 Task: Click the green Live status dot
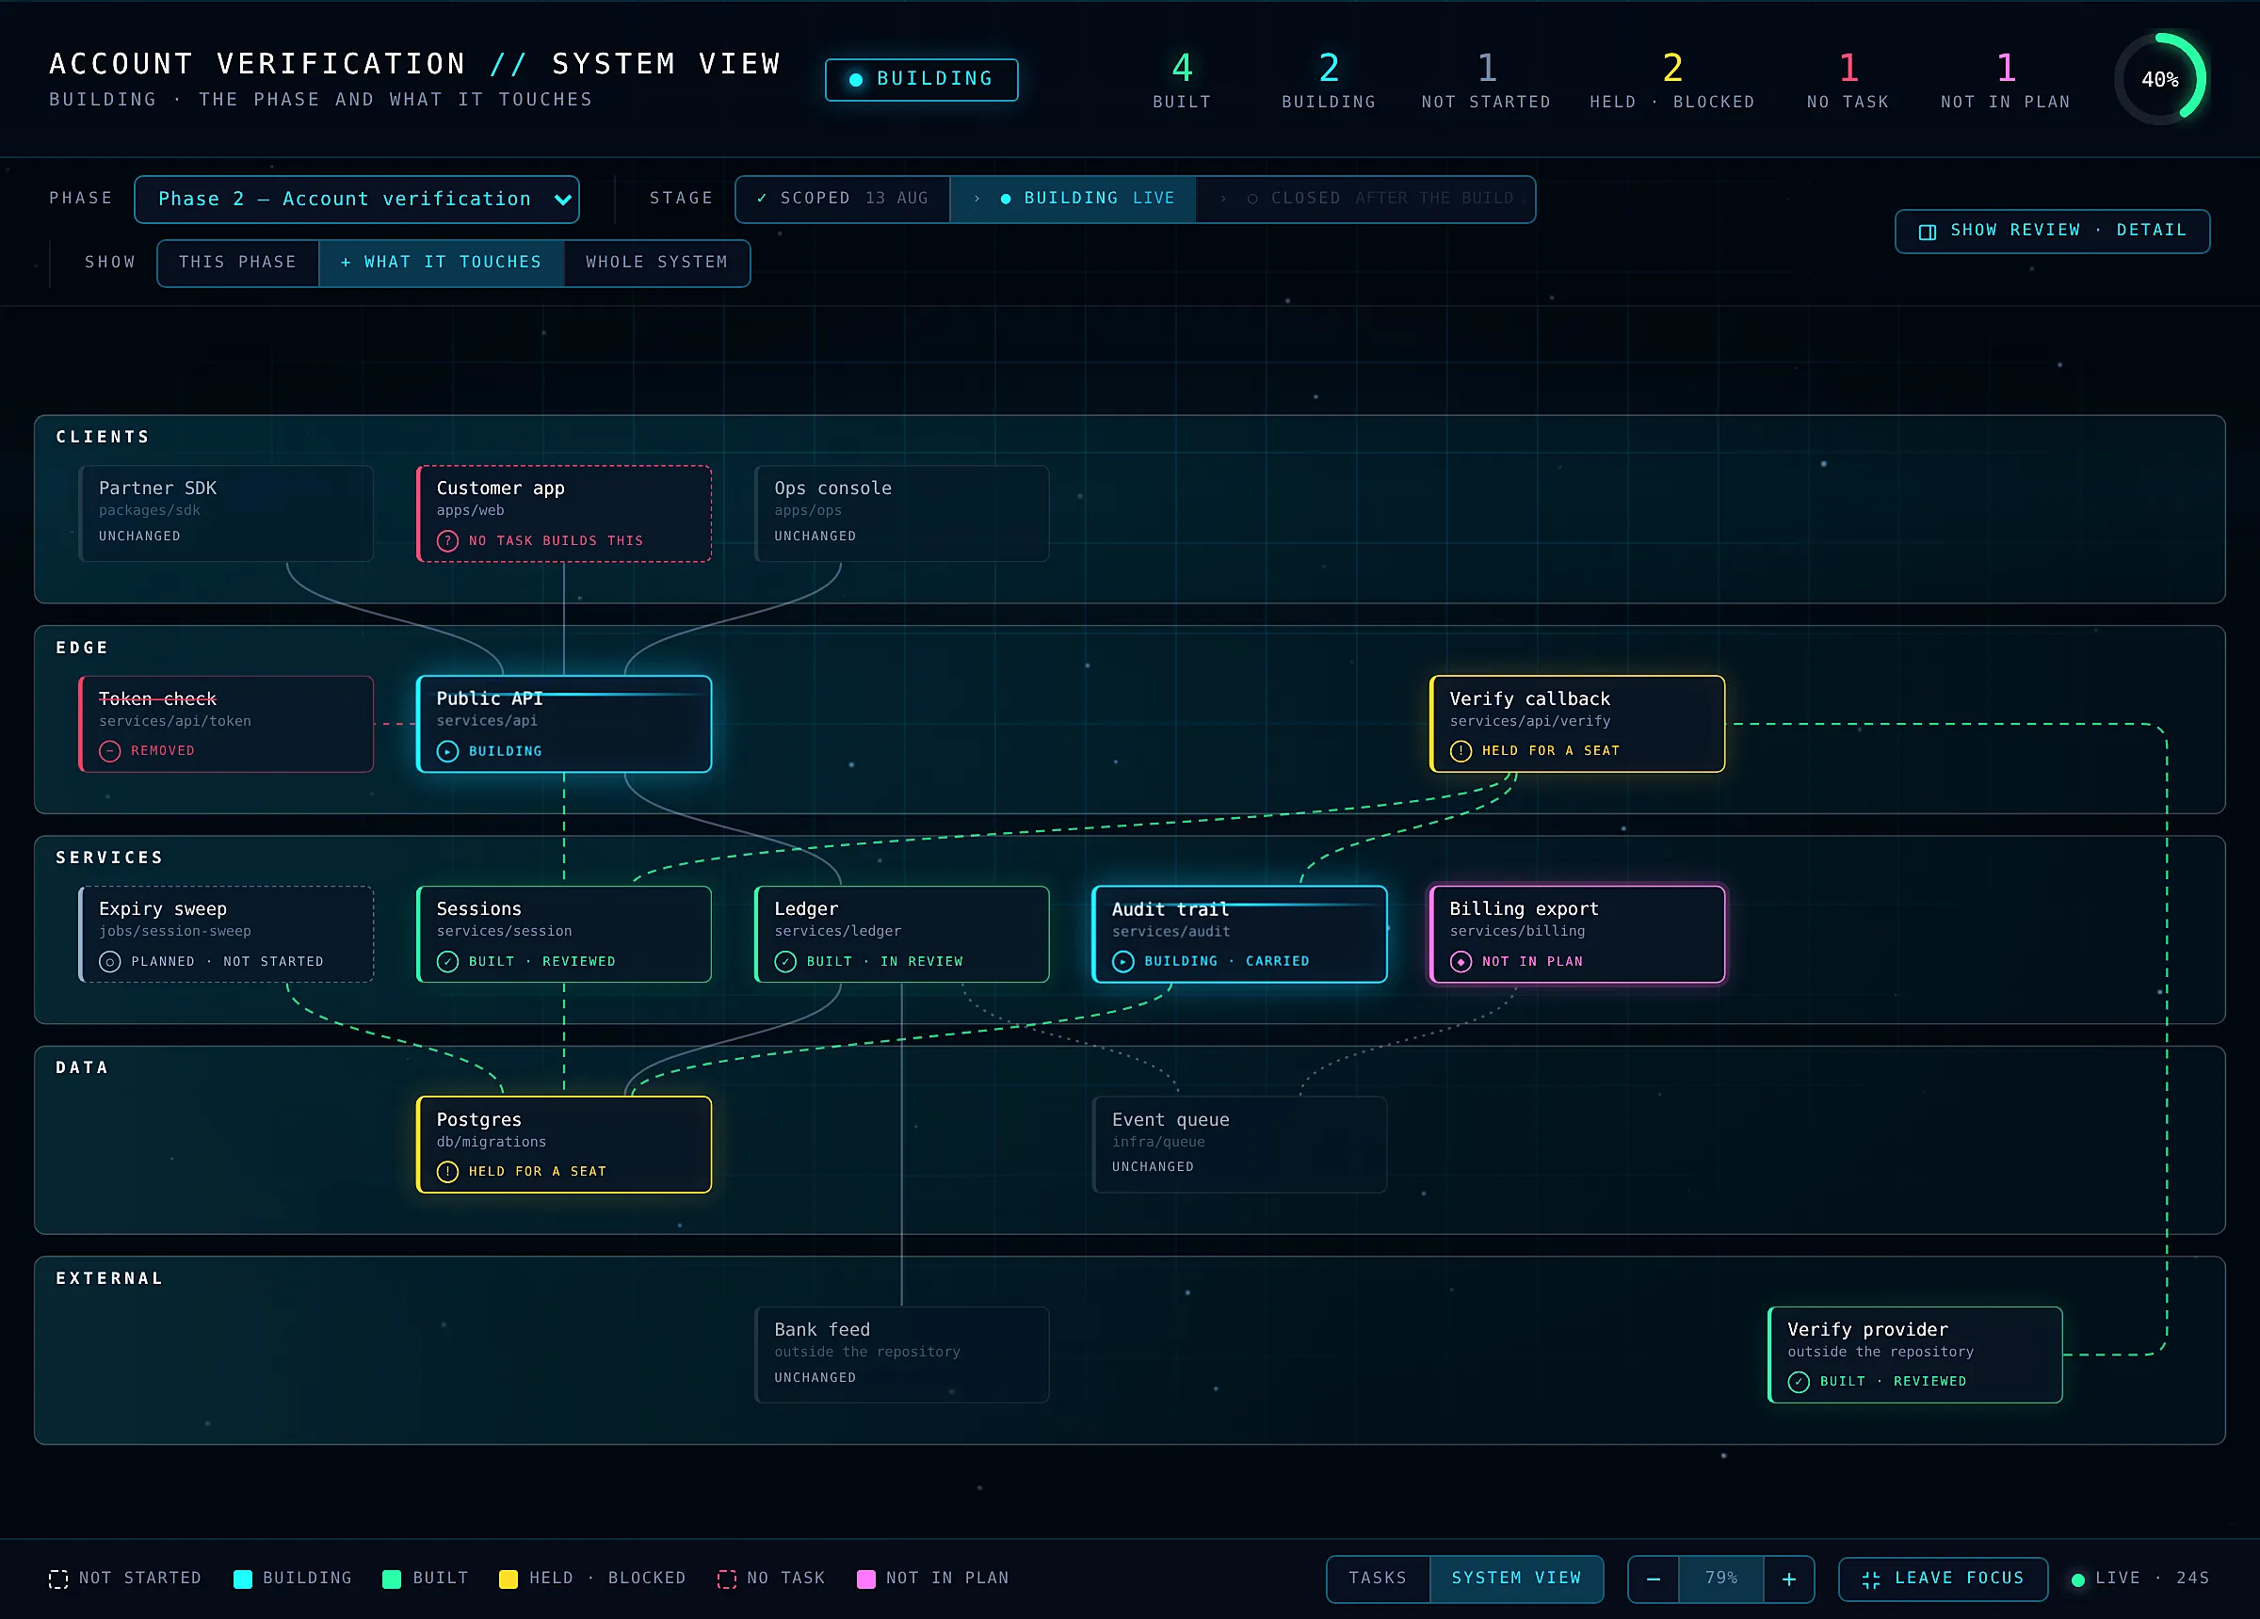(x=2077, y=1579)
